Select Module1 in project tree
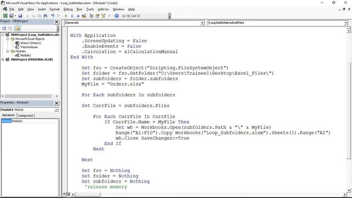Image resolution: width=352 pixels, height=198 pixels. point(26,55)
